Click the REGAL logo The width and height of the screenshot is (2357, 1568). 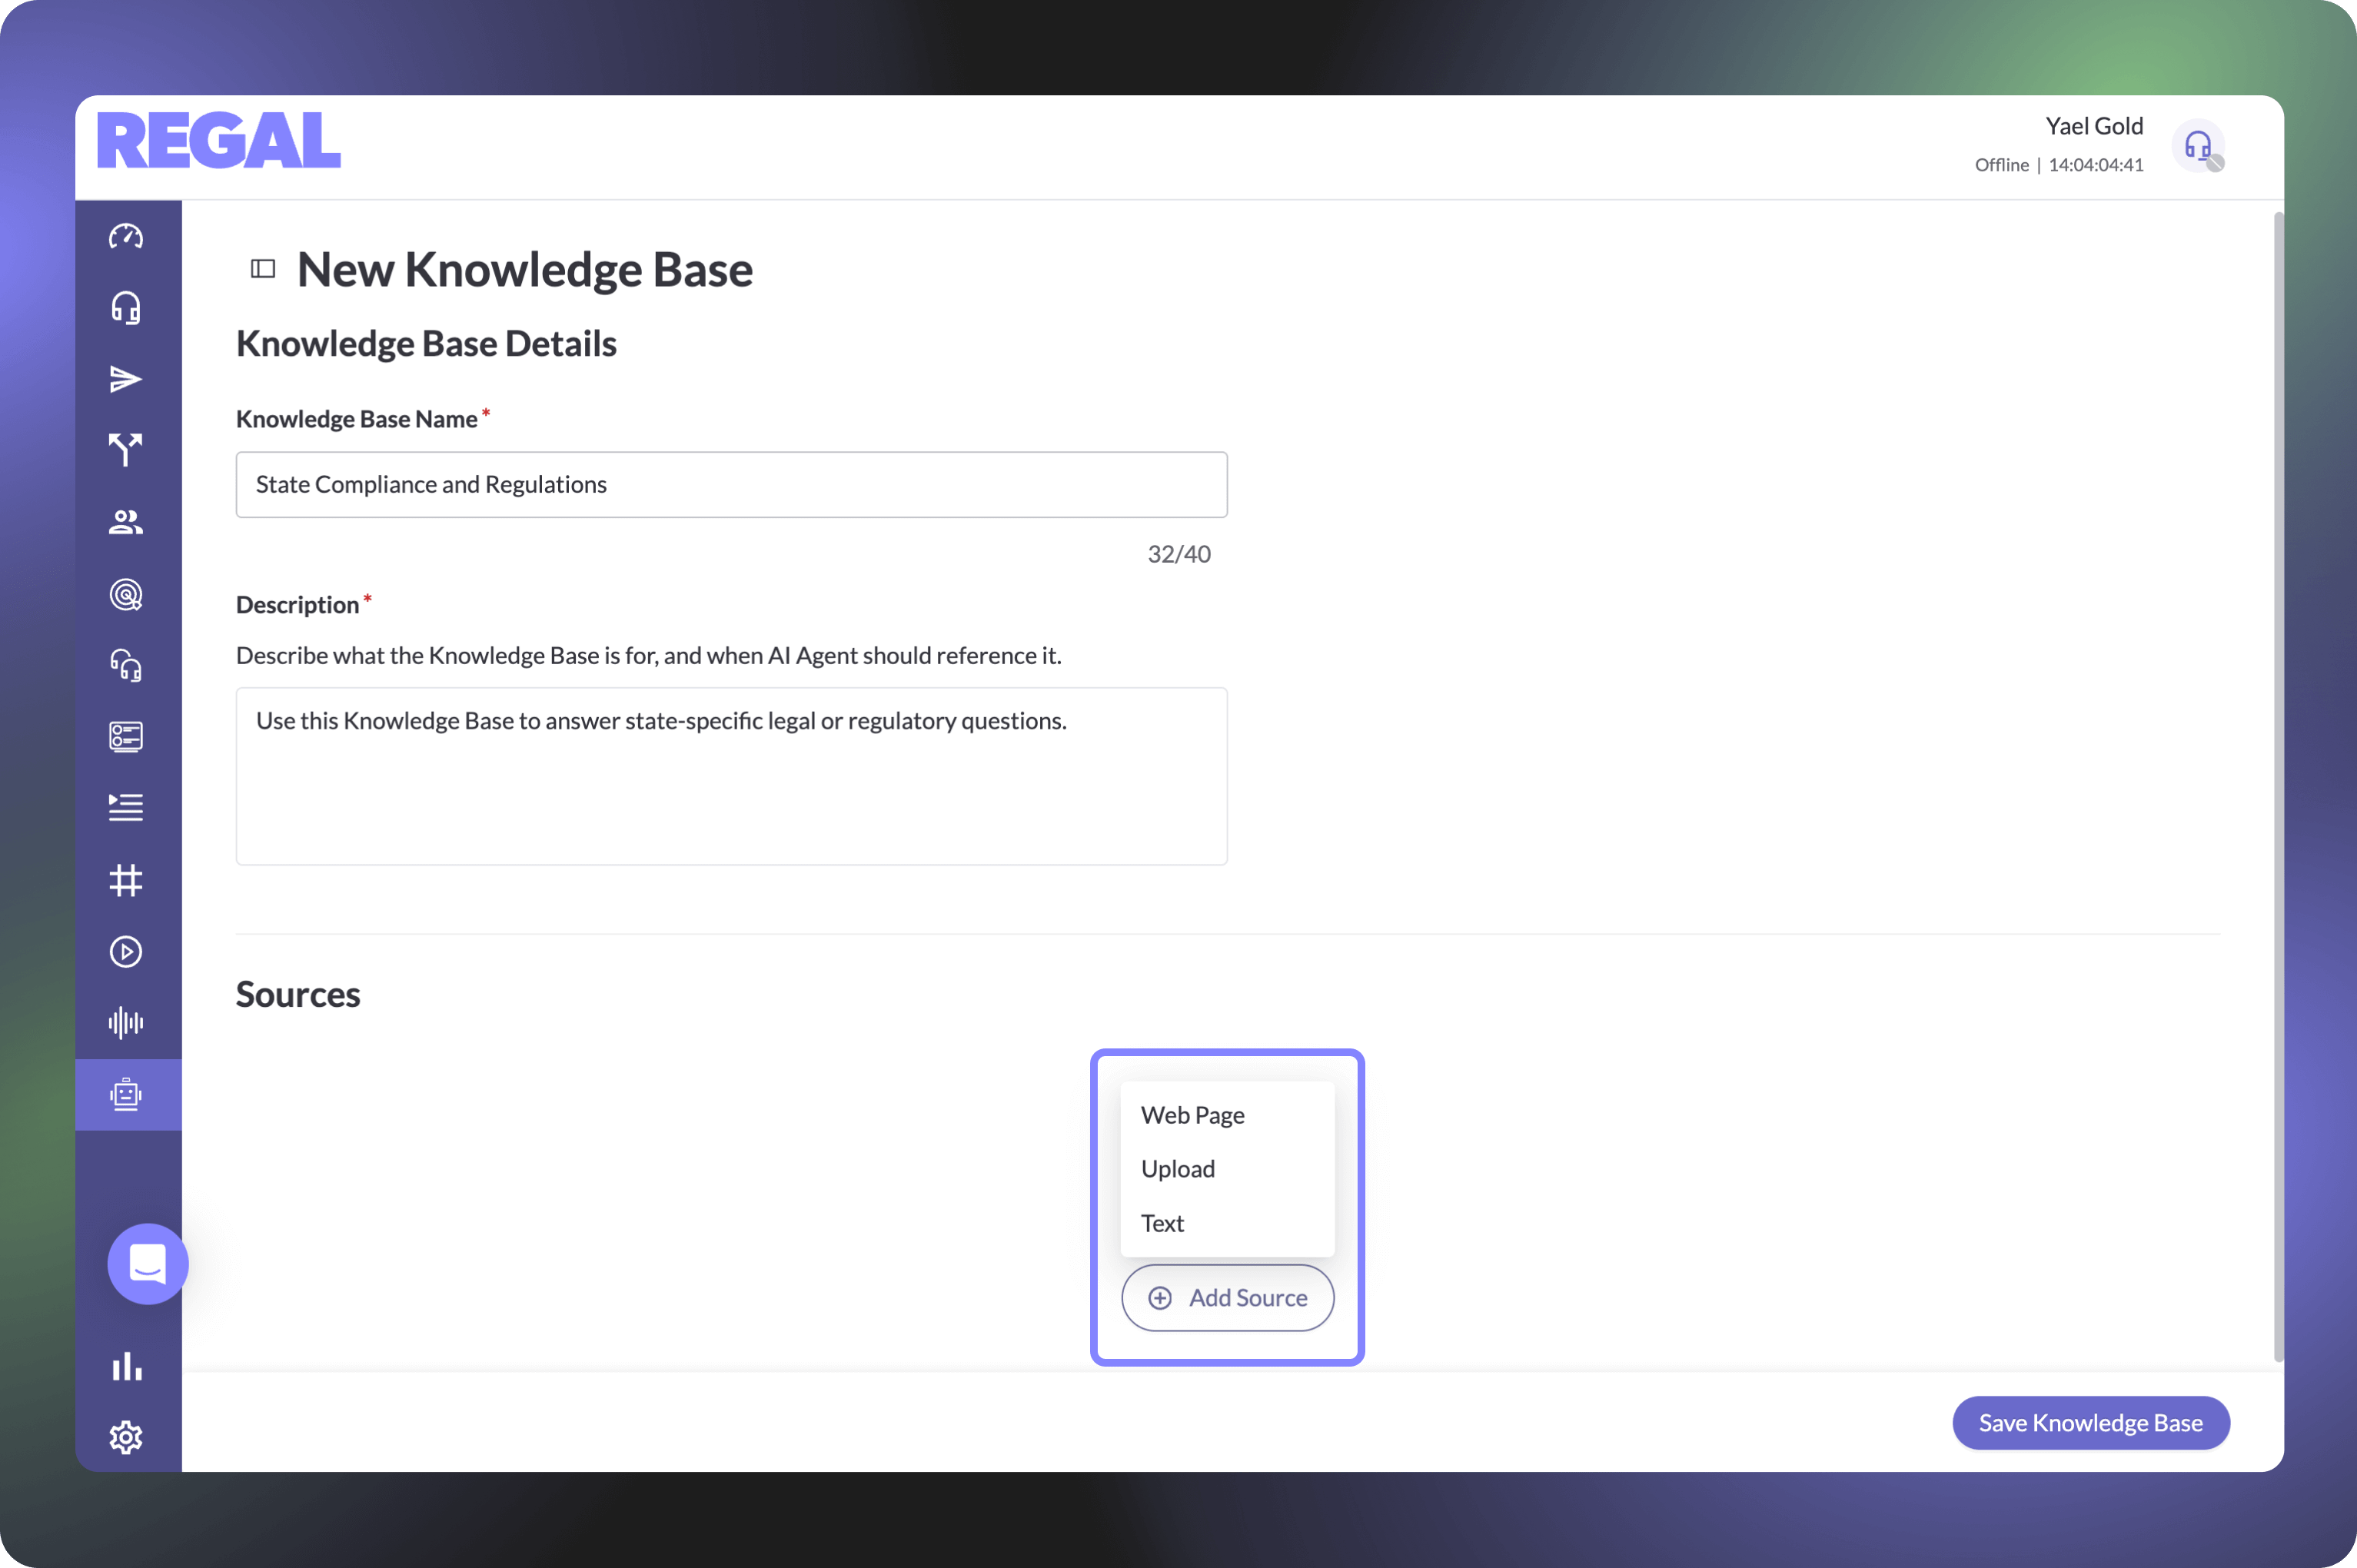(x=219, y=140)
